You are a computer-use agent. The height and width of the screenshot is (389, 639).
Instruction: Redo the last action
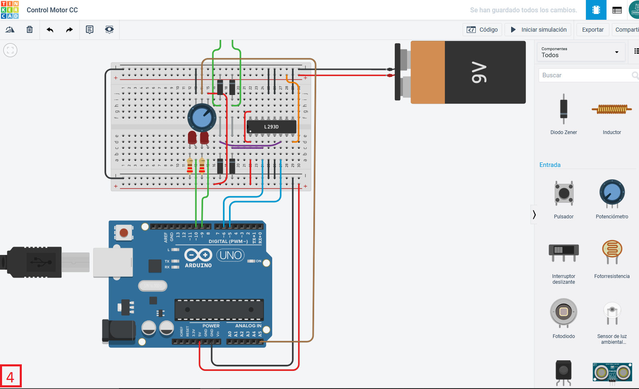pos(69,30)
